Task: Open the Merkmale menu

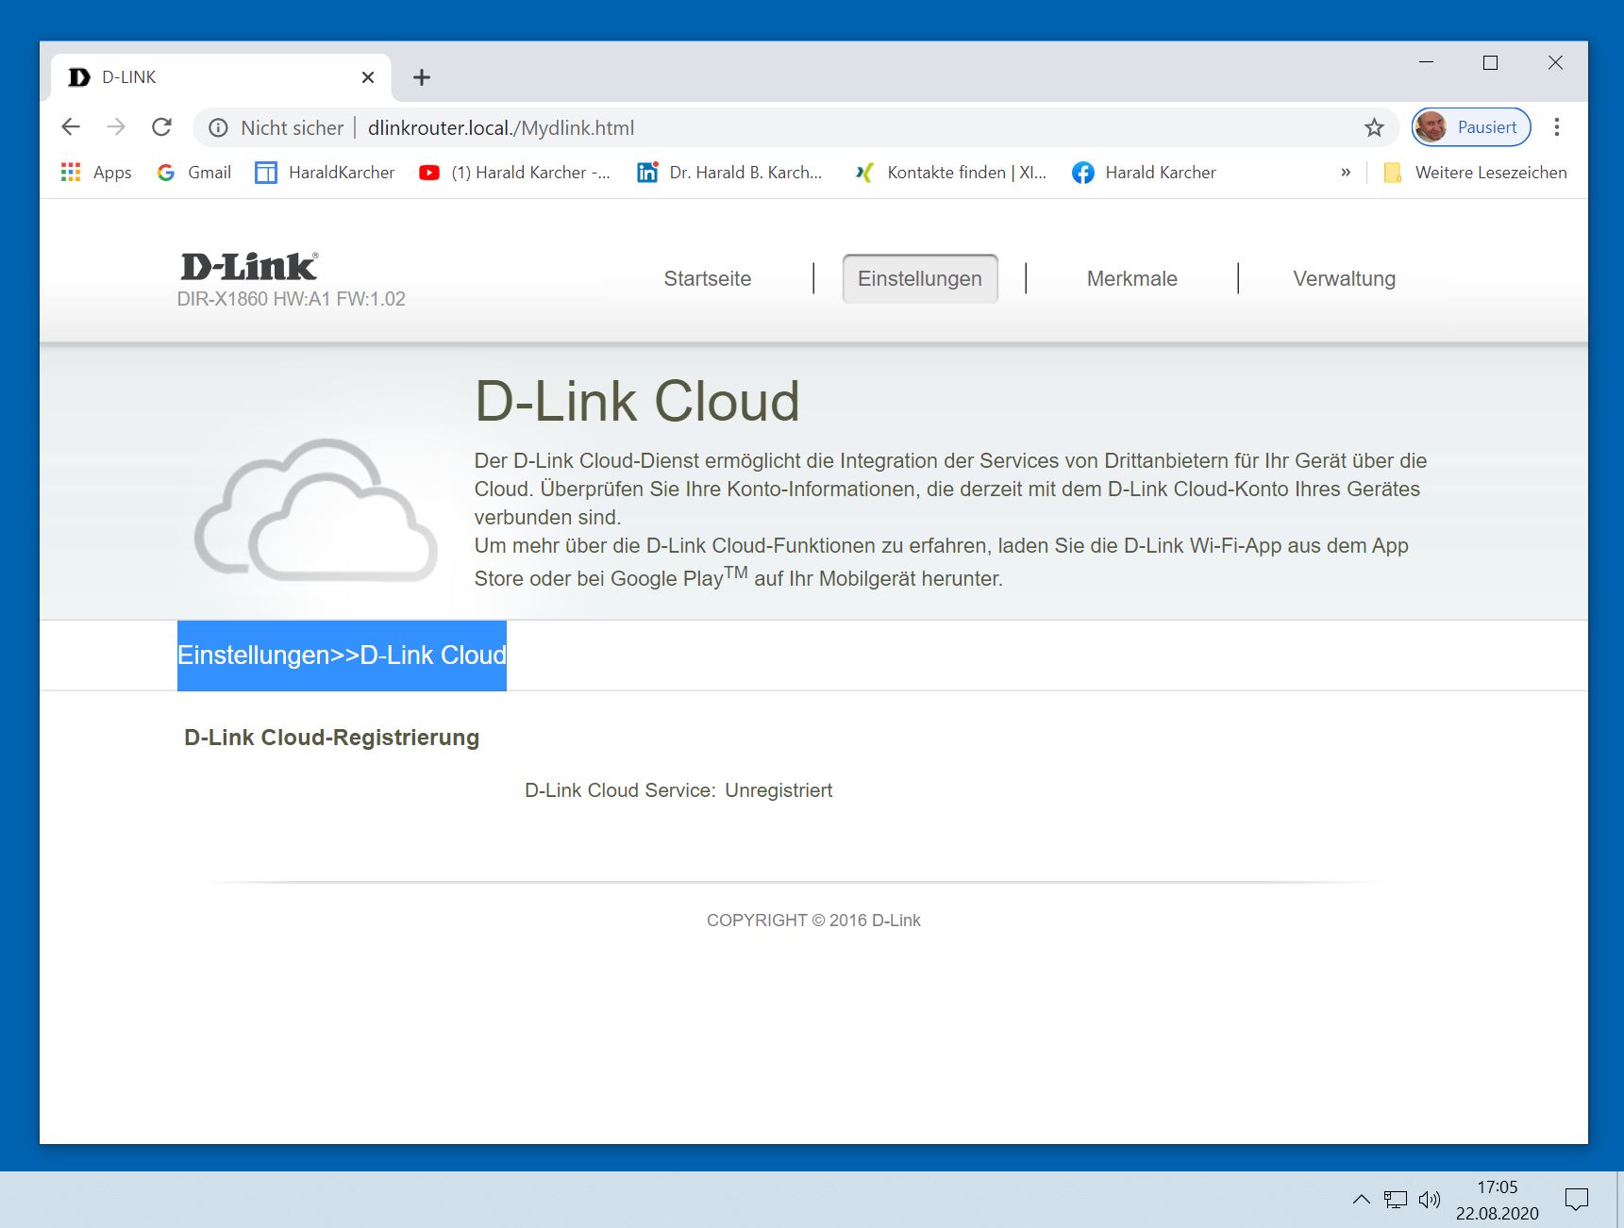Action: coord(1131,279)
